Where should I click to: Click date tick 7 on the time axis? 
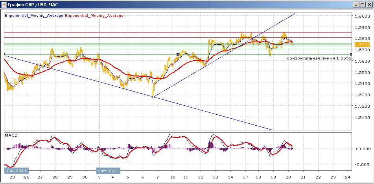(x=157, y=177)
